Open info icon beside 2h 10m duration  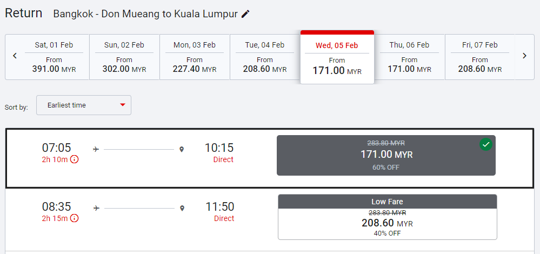(x=75, y=159)
